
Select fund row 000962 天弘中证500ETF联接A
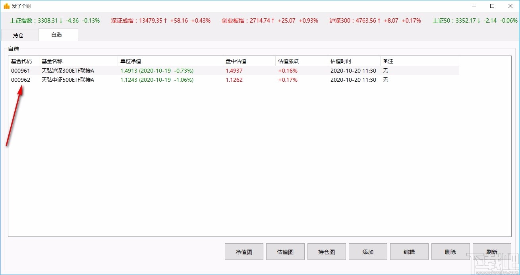[159, 80]
